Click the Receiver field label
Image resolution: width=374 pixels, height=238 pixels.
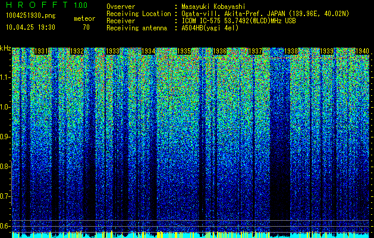[x=121, y=21]
